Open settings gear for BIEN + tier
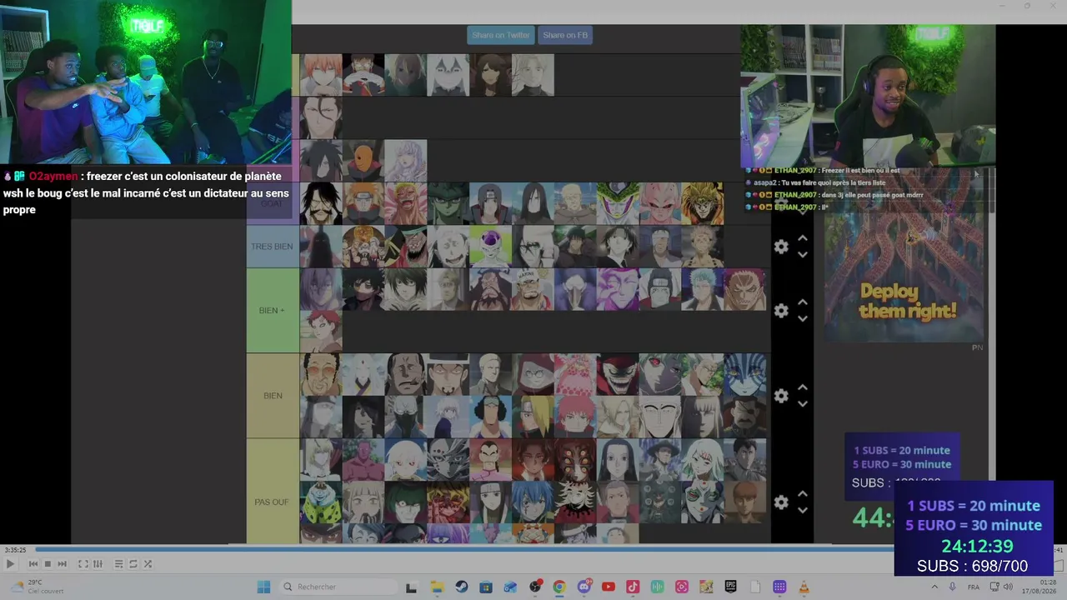This screenshot has width=1067, height=600. pyautogui.click(x=781, y=311)
